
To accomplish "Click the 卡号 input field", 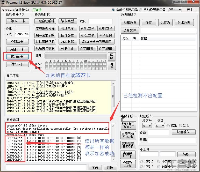I will (x=22, y=34).
